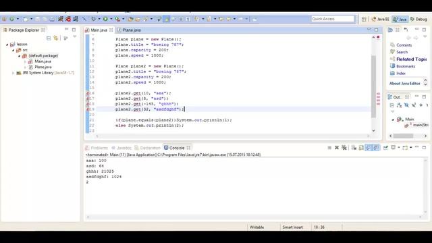Collapse the lesson project node
The width and height of the screenshot is (432, 243).
click(7, 45)
